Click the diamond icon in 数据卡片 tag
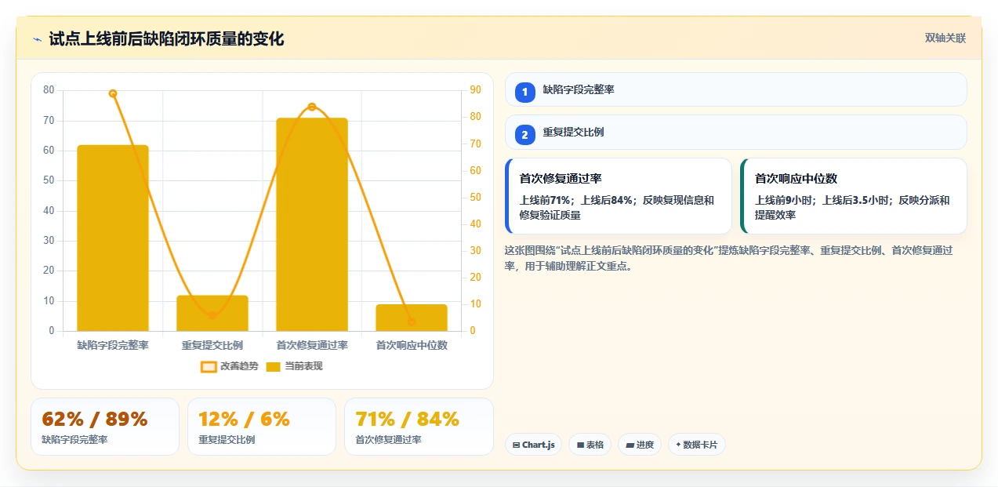The image size is (998, 487). pos(678,445)
